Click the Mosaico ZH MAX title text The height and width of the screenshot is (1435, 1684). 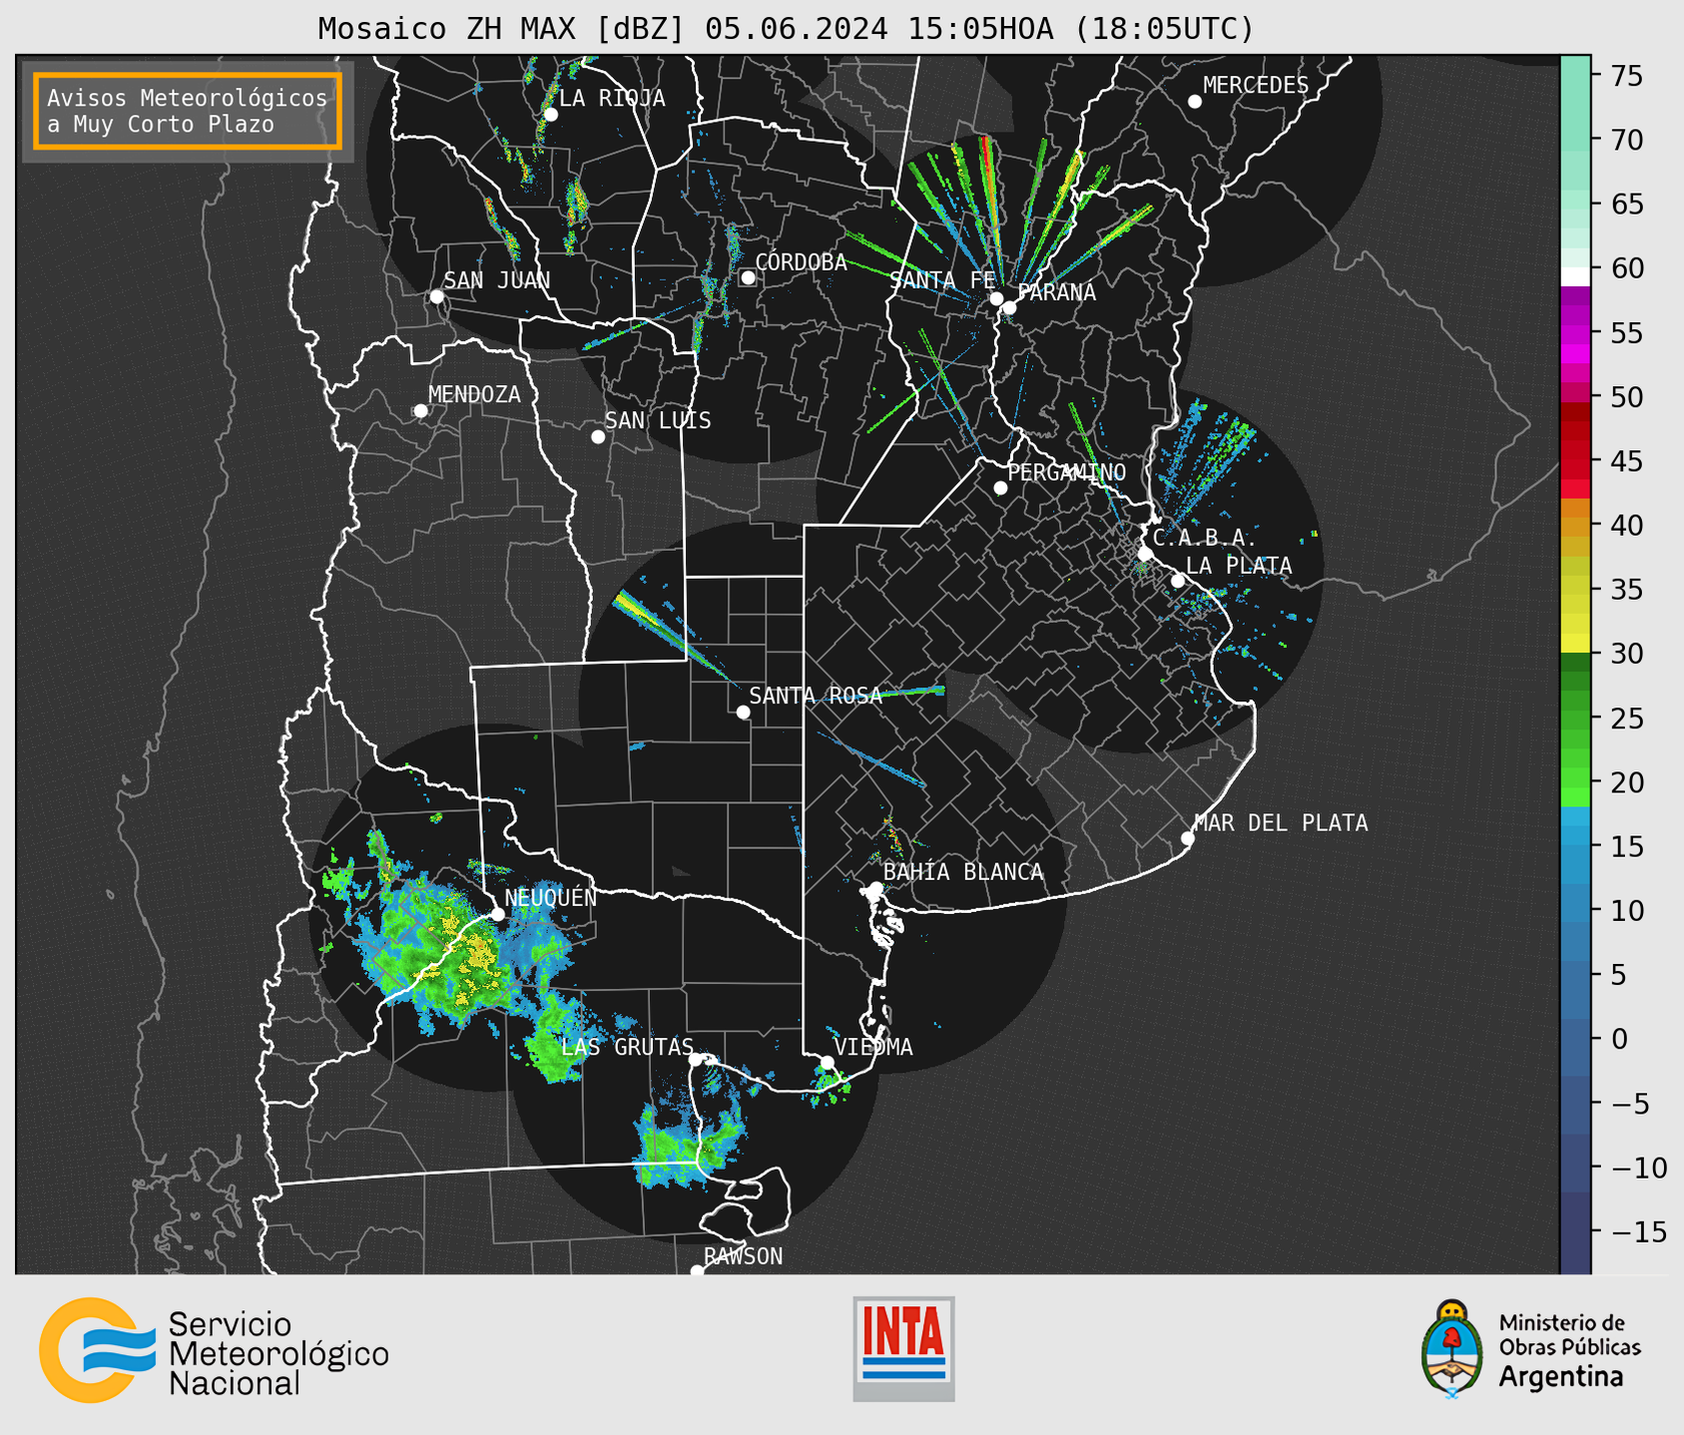coord(785,28)
